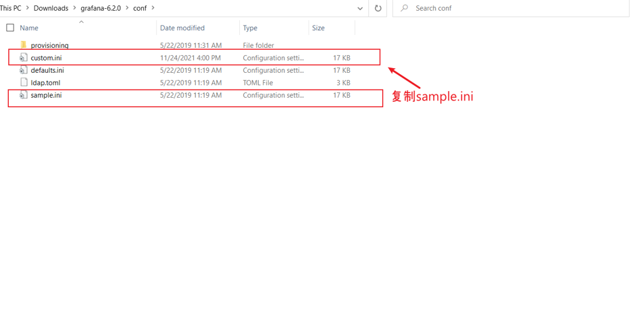Expand chevron after grafana-6.2.0 breadcrumb
This screenshot has height=331, width=635.
[x=127, y=7]
